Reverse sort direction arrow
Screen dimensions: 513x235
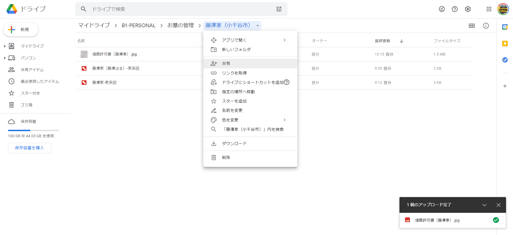402,41
